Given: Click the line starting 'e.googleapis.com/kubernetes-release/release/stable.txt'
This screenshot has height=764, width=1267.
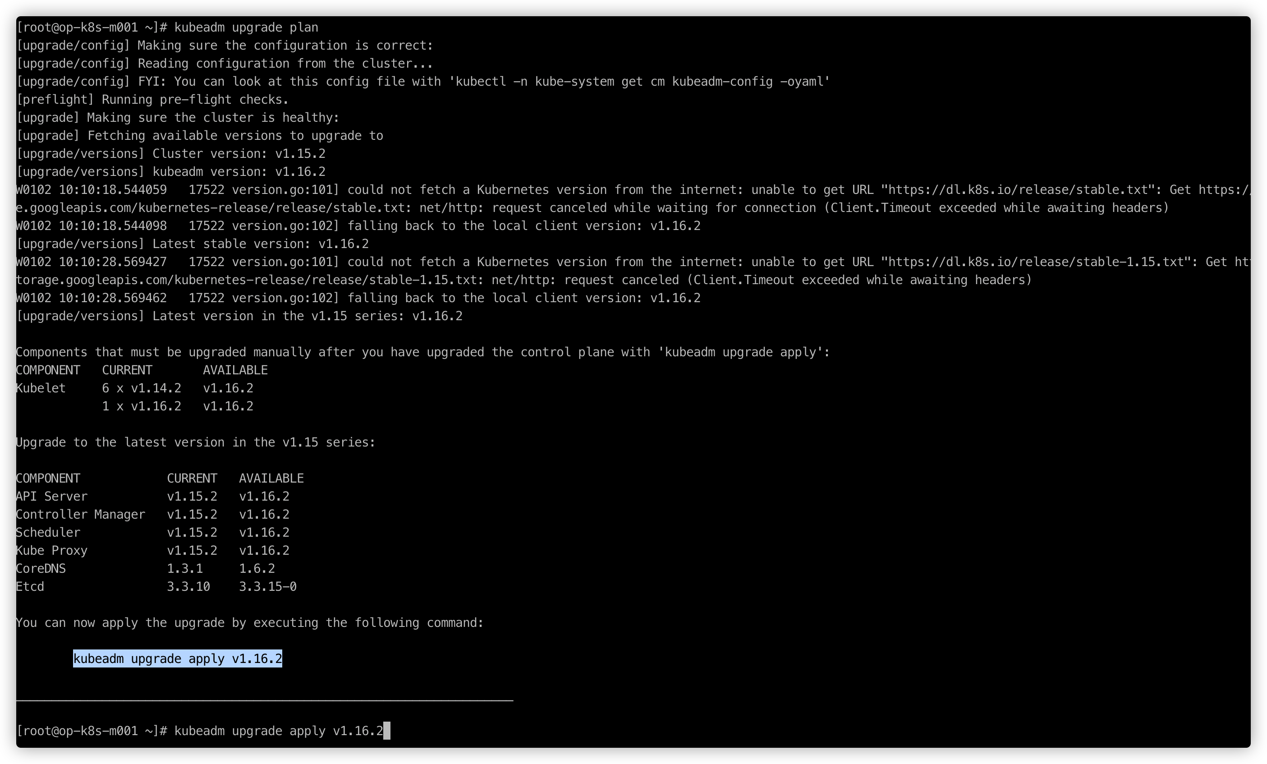Looking at the screenshot, I should [592, 207].
